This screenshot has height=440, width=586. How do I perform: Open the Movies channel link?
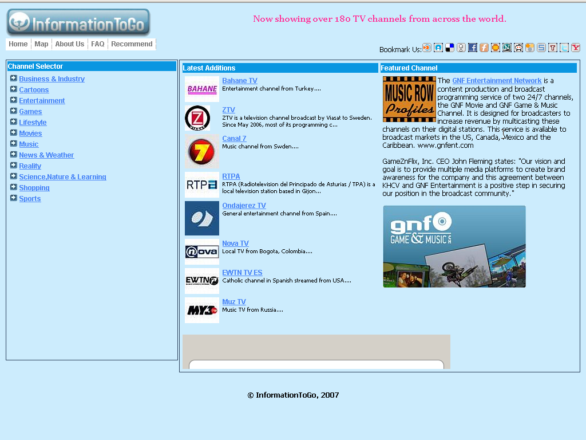coord(31,133)
